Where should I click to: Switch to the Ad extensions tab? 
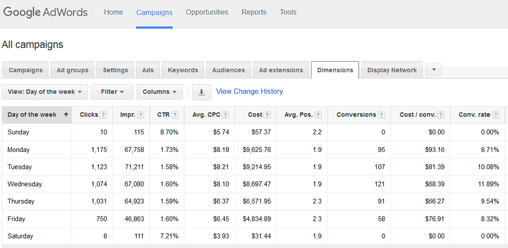pos(281,70)
